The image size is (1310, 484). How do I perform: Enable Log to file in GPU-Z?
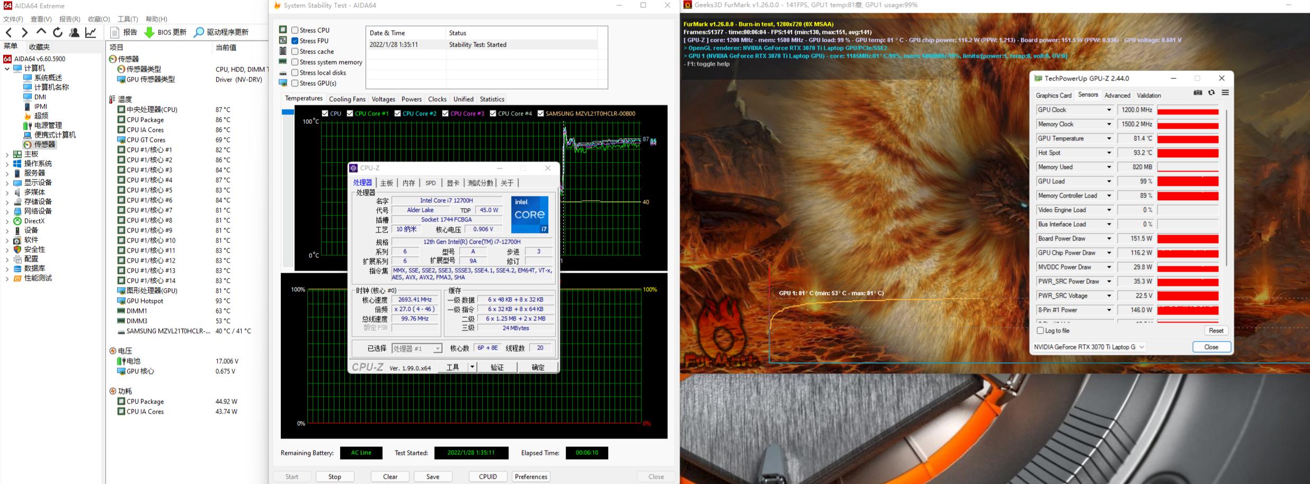tap(1040, 330)
